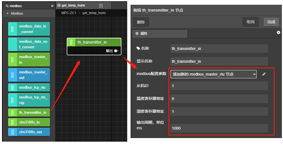Click the modbus search filter field
This screenshot has height=144, width=283.
click(29, 6)
